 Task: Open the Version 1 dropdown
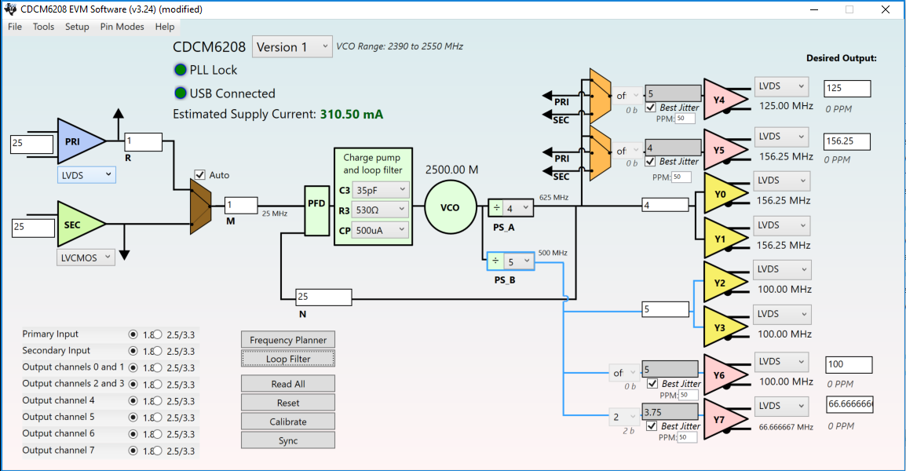point(292,47)
